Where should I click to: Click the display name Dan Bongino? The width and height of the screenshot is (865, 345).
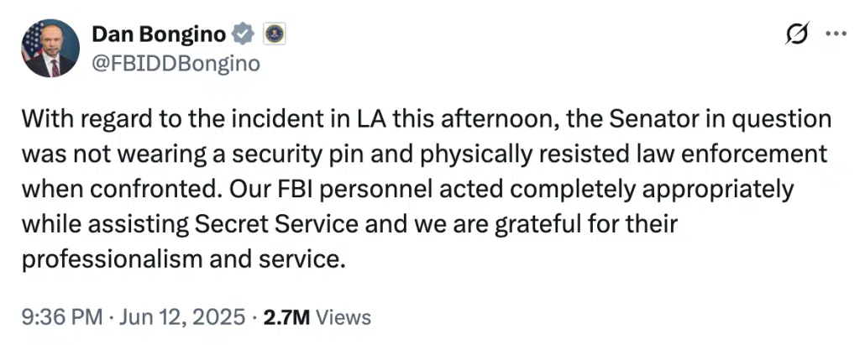160,35
